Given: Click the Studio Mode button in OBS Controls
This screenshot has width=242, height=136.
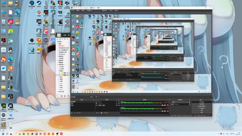Looking at the screenshot, I should [201, 108].
